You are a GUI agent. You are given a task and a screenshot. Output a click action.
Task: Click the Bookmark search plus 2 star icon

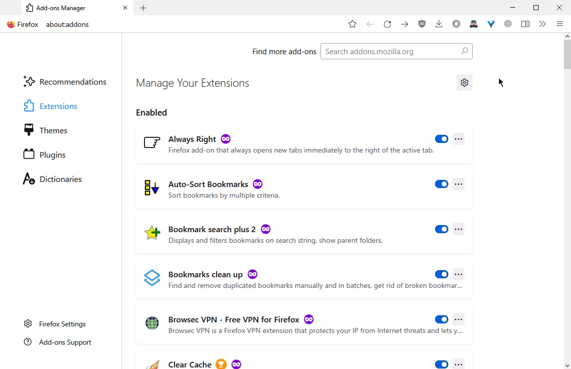pos(152,233)
